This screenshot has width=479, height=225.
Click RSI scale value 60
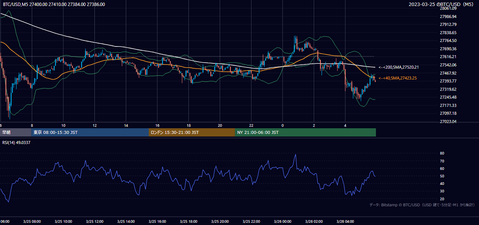pyautogui.click(x=442, y=168)
